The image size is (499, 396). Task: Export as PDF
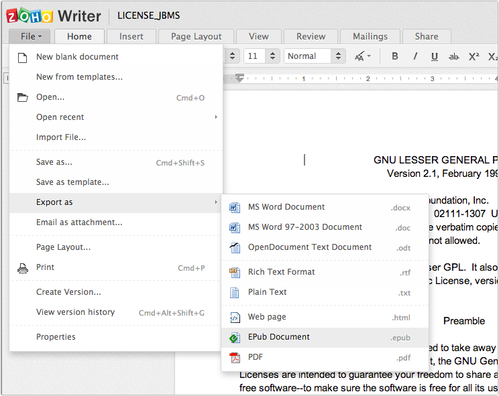(325, 357)
